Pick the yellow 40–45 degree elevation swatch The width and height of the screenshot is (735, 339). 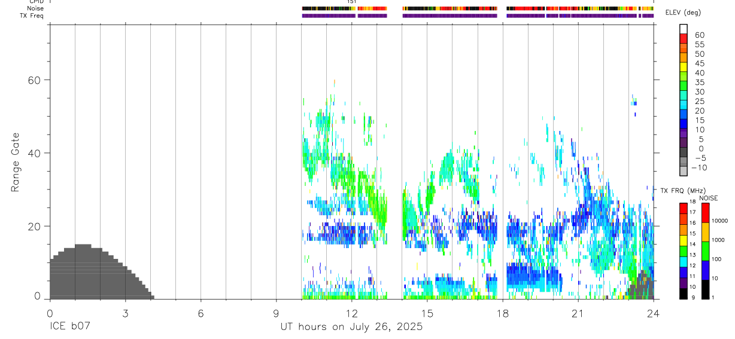pyautogui.click(x=684, y=67)
